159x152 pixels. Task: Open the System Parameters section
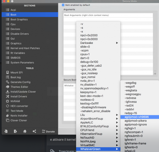30,62
